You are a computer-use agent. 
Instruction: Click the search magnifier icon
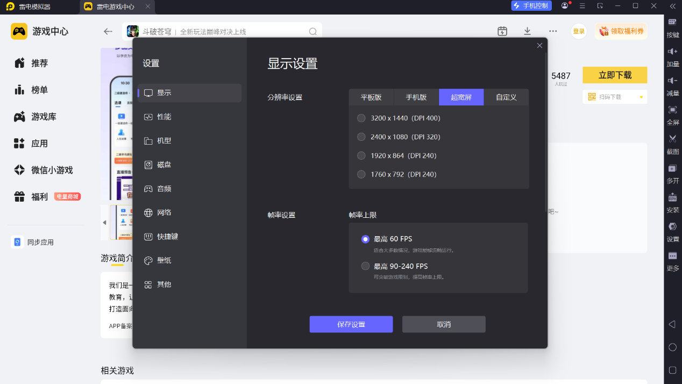tap(312, 31)
